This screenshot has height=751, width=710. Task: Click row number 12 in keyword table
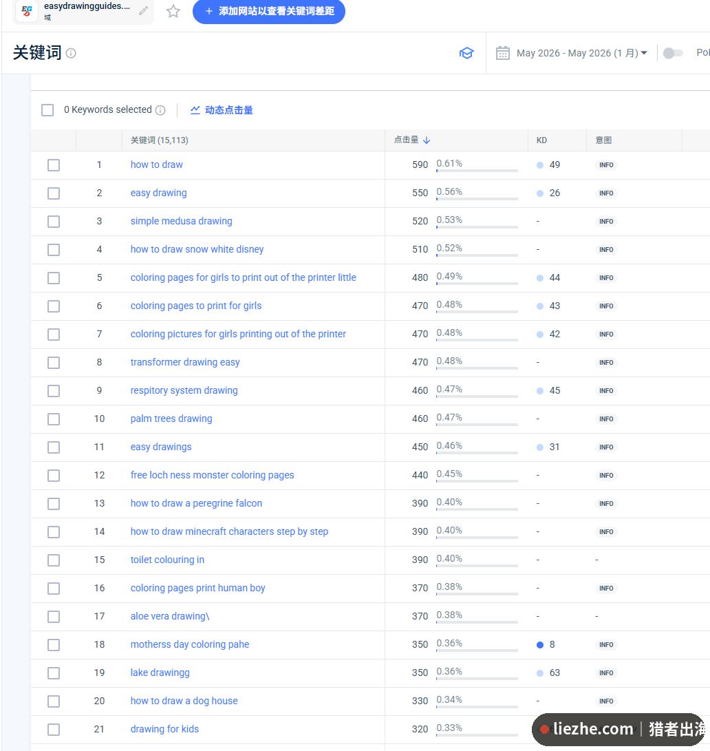coord(99,475)
